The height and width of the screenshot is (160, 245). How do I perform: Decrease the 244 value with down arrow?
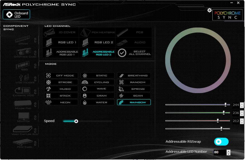point(242,107)
